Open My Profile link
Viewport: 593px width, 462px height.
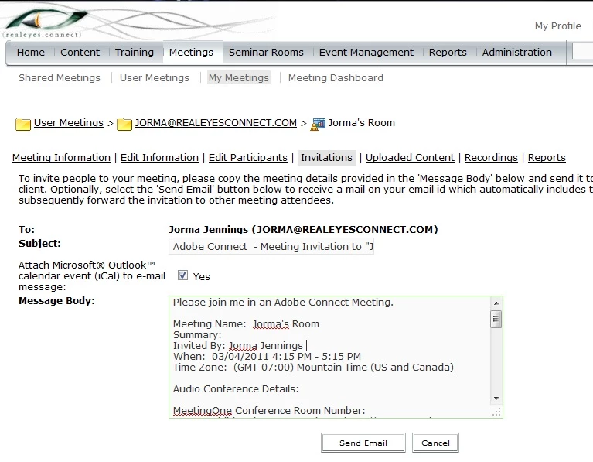pos(558,26)
